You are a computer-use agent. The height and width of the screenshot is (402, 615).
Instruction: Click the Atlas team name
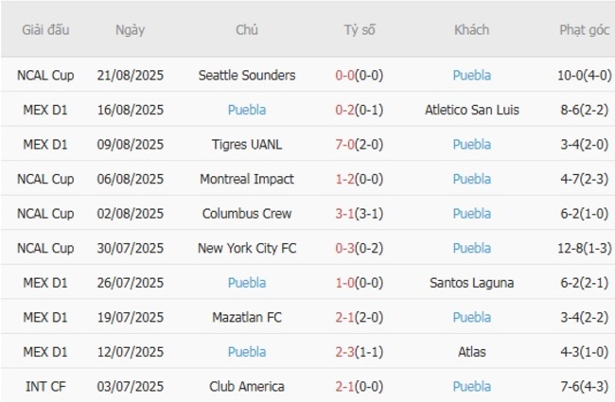(471, 352)
